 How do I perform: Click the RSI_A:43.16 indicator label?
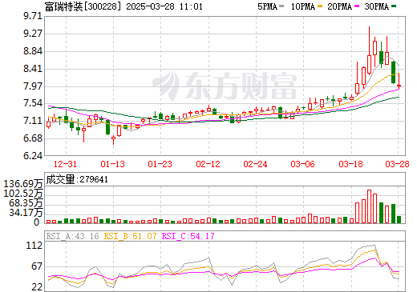[x=72, y=236]
